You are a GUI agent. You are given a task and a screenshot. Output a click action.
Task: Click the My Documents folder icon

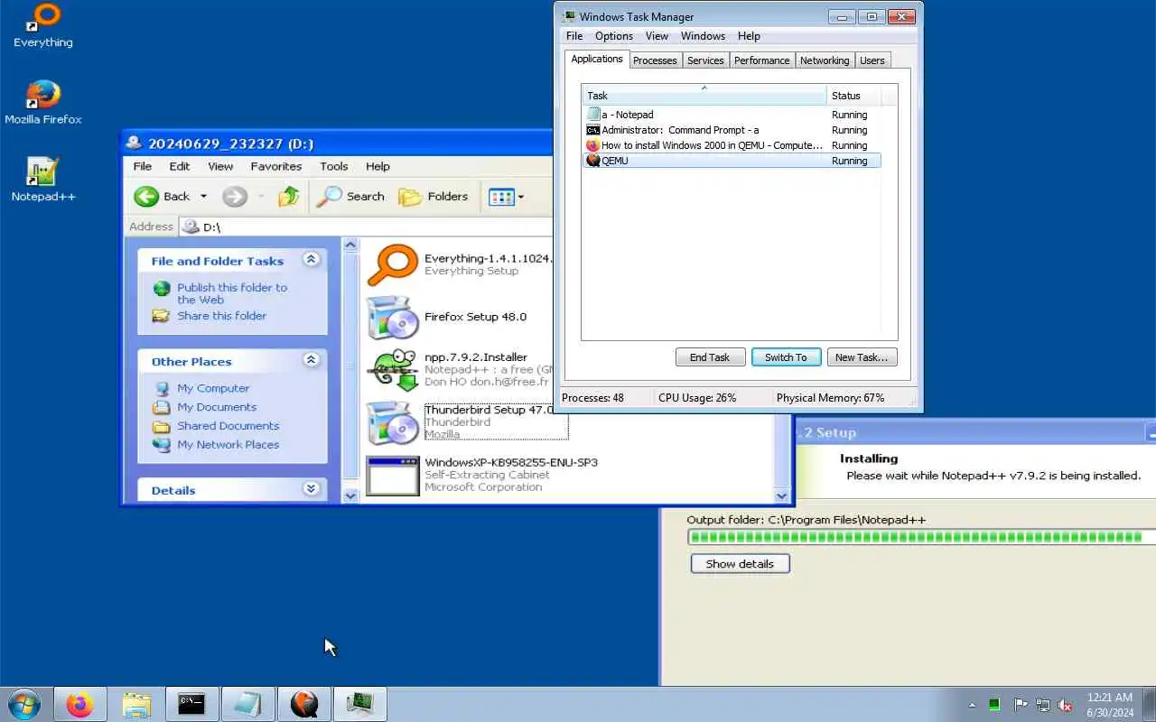pos(162,408)
